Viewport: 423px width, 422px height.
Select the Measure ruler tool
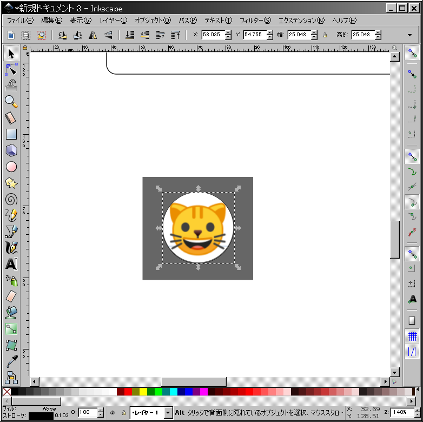coord(11,118)
